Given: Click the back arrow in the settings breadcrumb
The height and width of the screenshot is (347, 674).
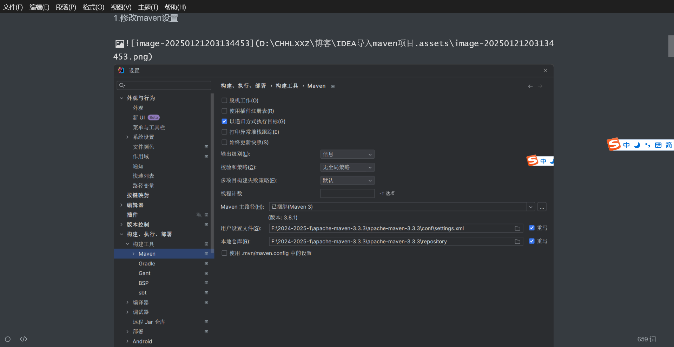Looking at the screenshot, I should [x=530, y=86].
